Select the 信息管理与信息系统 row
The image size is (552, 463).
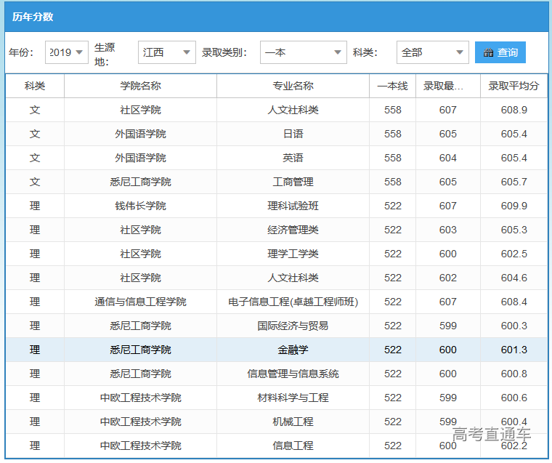(293, 374)
